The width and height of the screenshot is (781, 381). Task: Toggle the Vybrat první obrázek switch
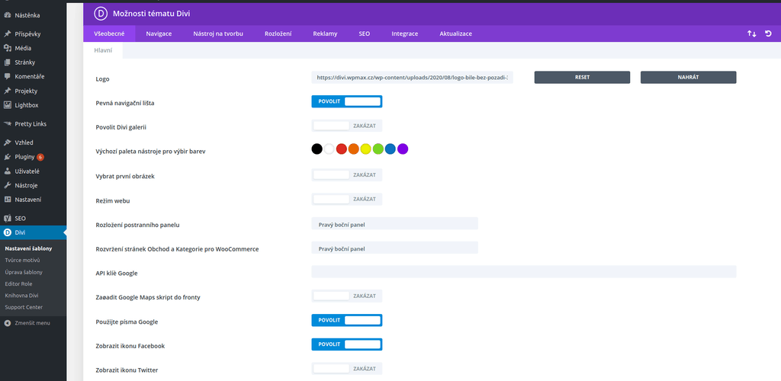[347, 175]
